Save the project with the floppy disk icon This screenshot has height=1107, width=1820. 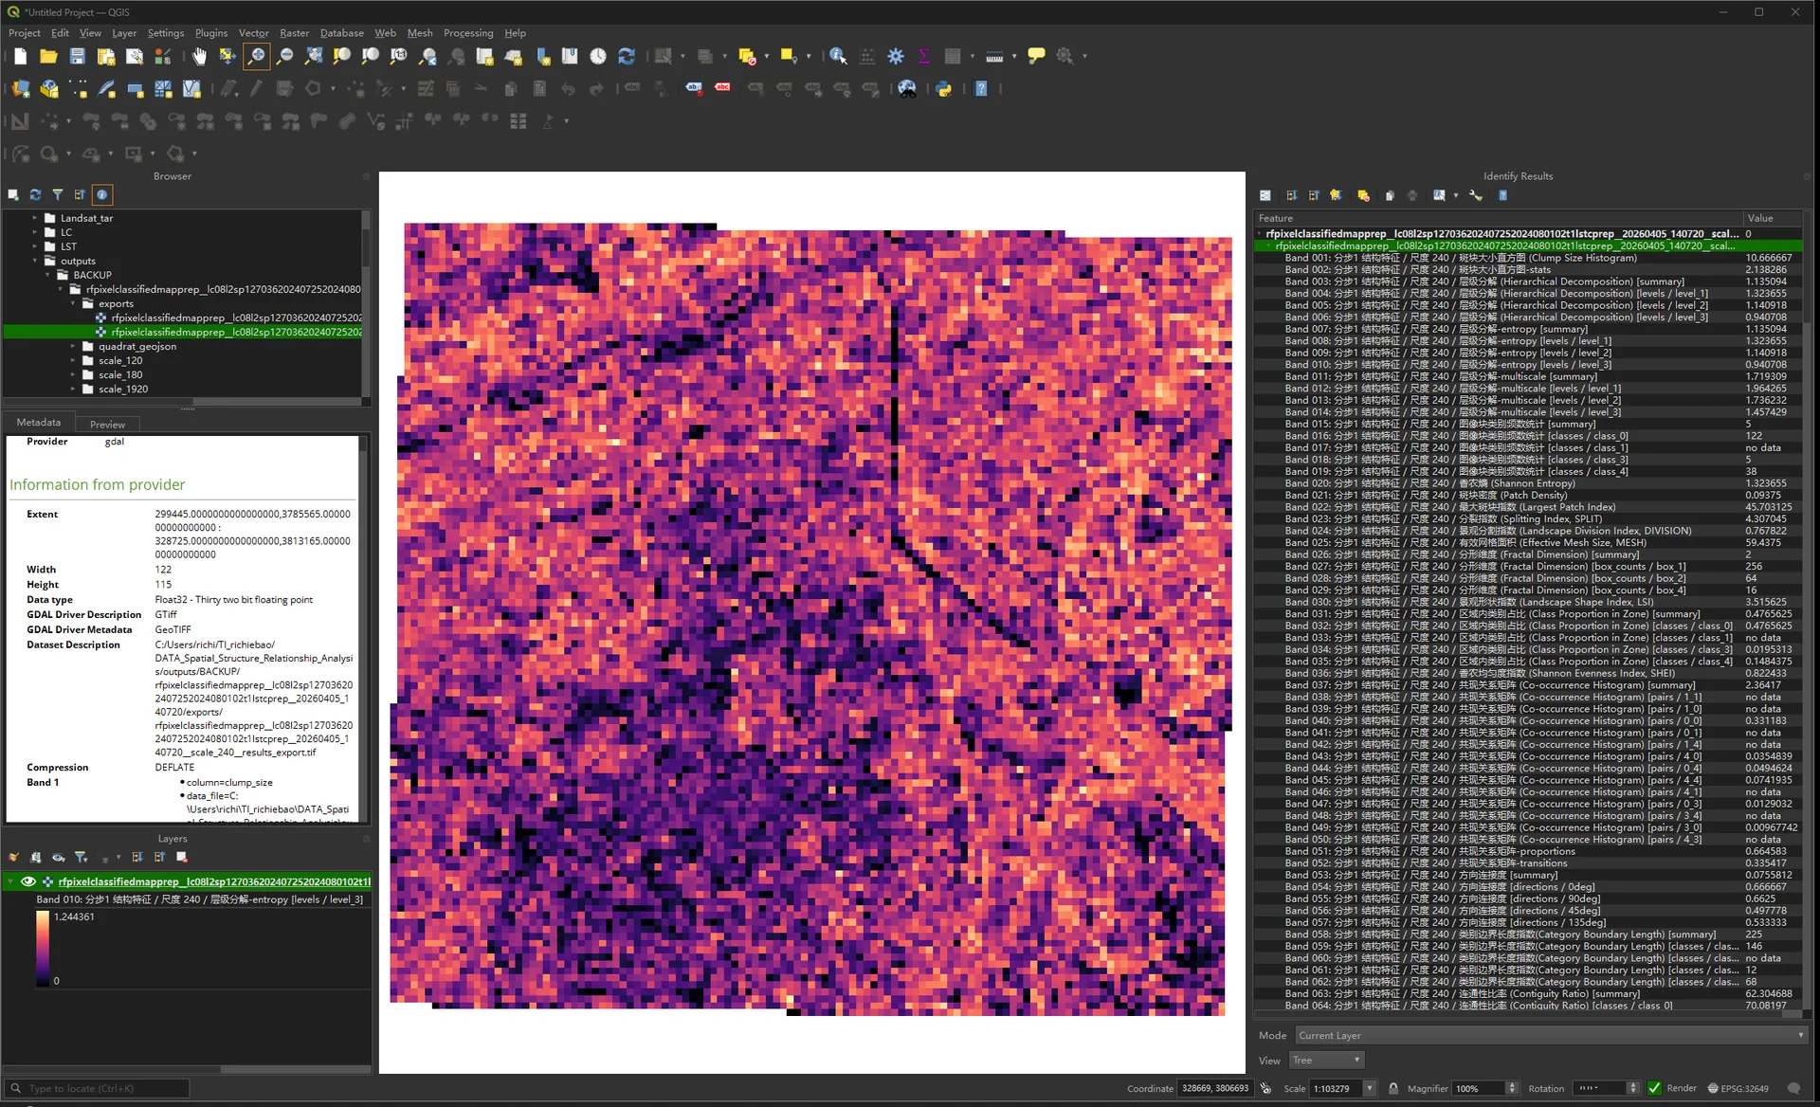point(77,57)
